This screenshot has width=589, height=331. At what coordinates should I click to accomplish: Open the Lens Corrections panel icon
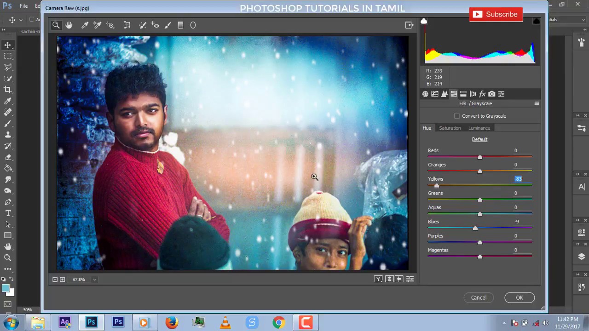click(x=473, y=94)
